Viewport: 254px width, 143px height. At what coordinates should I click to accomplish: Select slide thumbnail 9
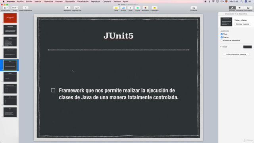tap(10, 112)
